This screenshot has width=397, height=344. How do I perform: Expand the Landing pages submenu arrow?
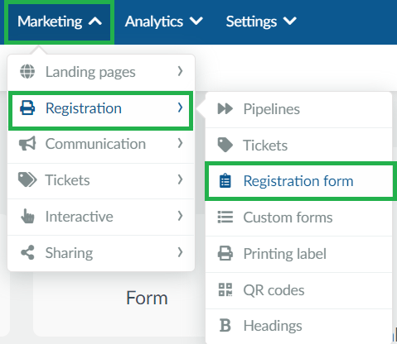coord(180,71)
